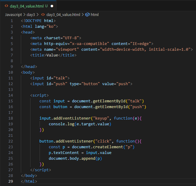Image resolution: width=196 pixels, height=186 pixels.
Task: Click the opening body tag on line 10
Action: pyautogui.click(x=28, y=72)
